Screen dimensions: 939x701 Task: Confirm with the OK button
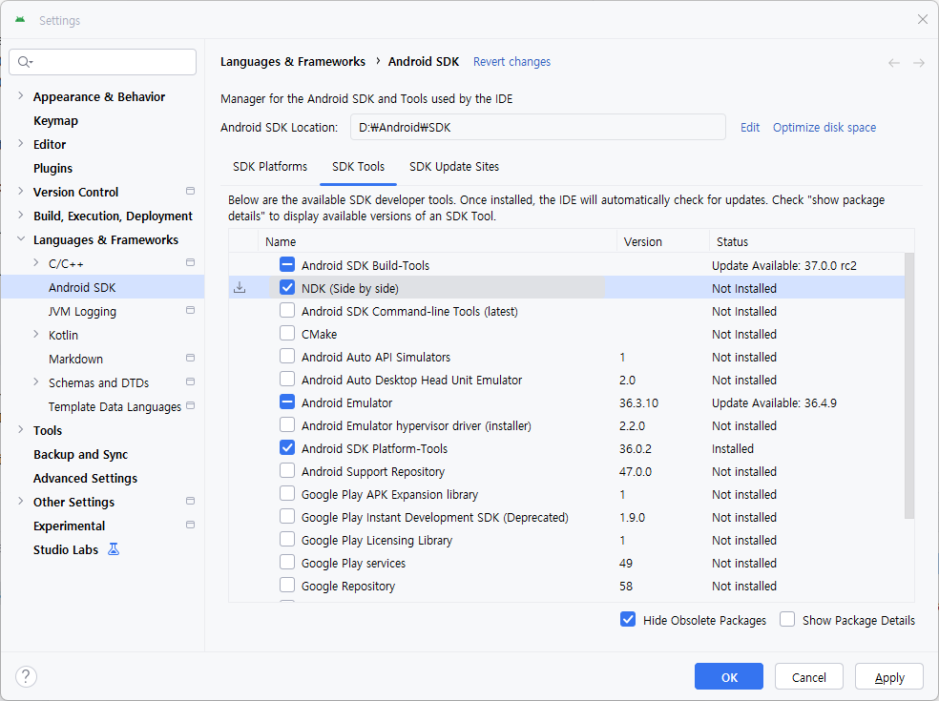(x=729, y=676)
